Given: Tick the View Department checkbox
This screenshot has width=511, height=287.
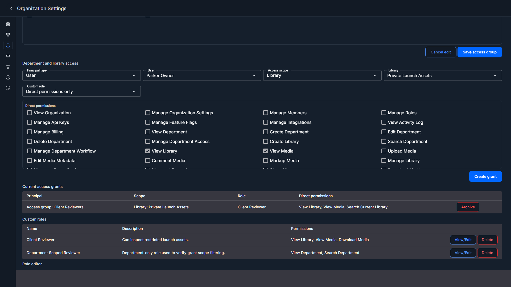Looking at the screenshot, I should coord(148,132).
